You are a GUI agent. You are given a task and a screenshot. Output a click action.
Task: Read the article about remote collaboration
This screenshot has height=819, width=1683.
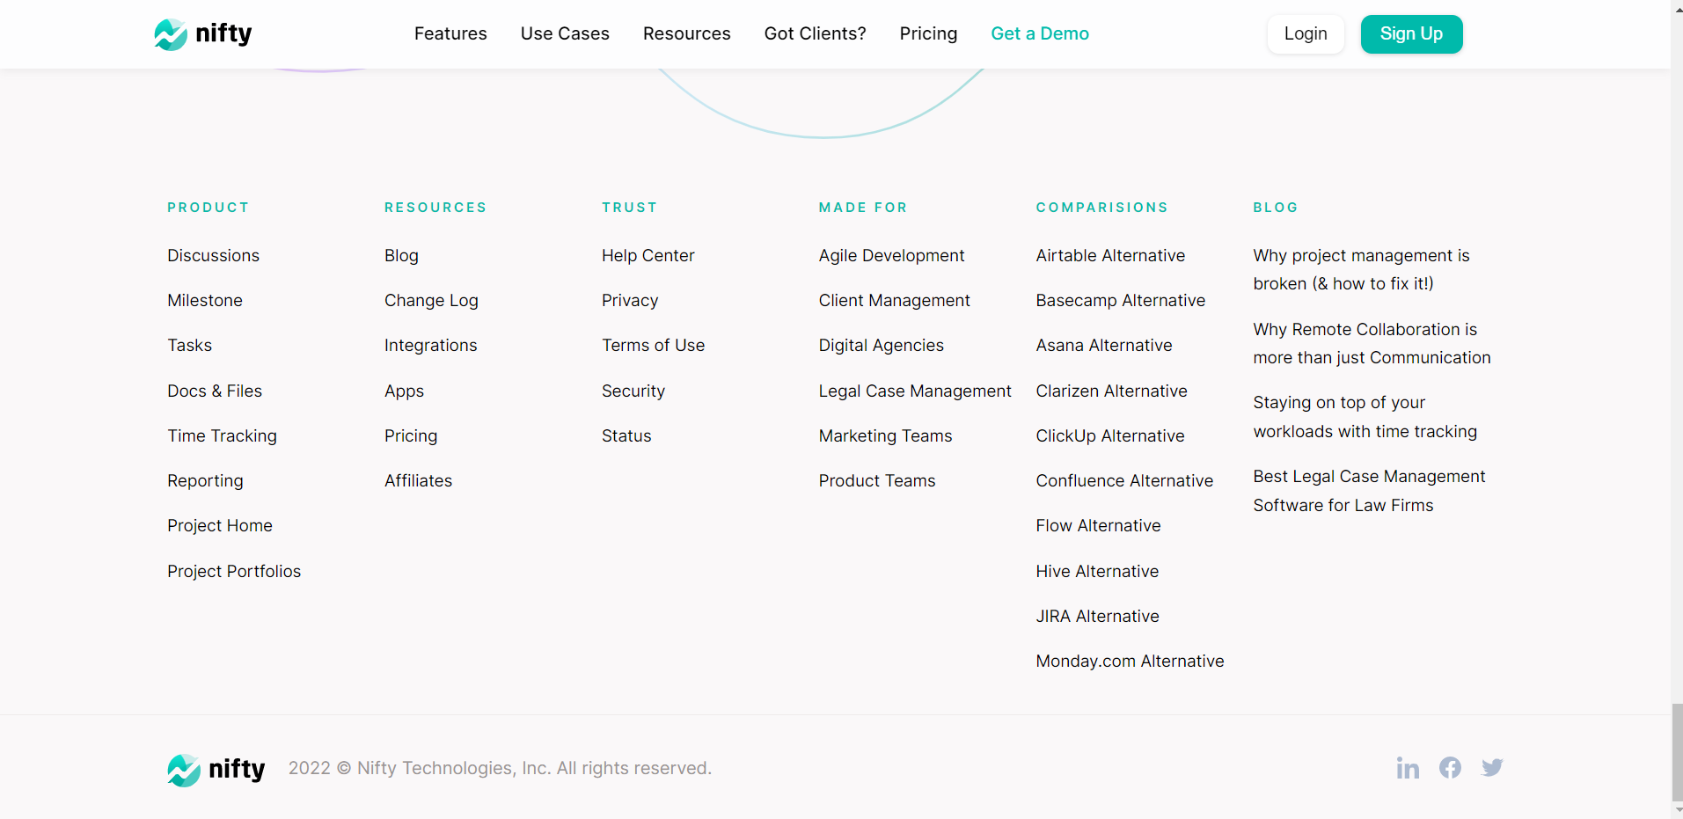click(x=1371, y=343)
